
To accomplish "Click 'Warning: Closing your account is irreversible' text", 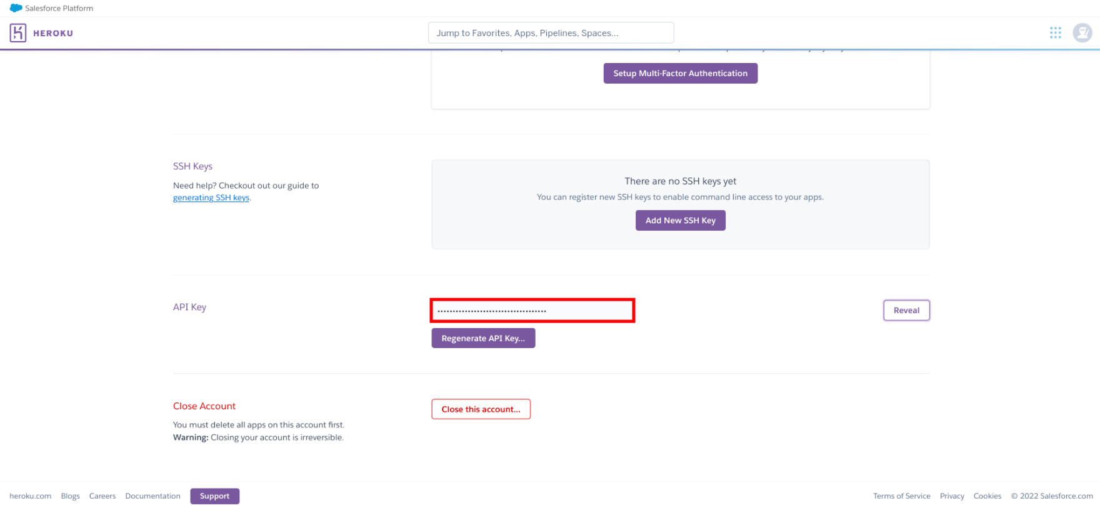I will pyautogui.click(x=258, y=437).
